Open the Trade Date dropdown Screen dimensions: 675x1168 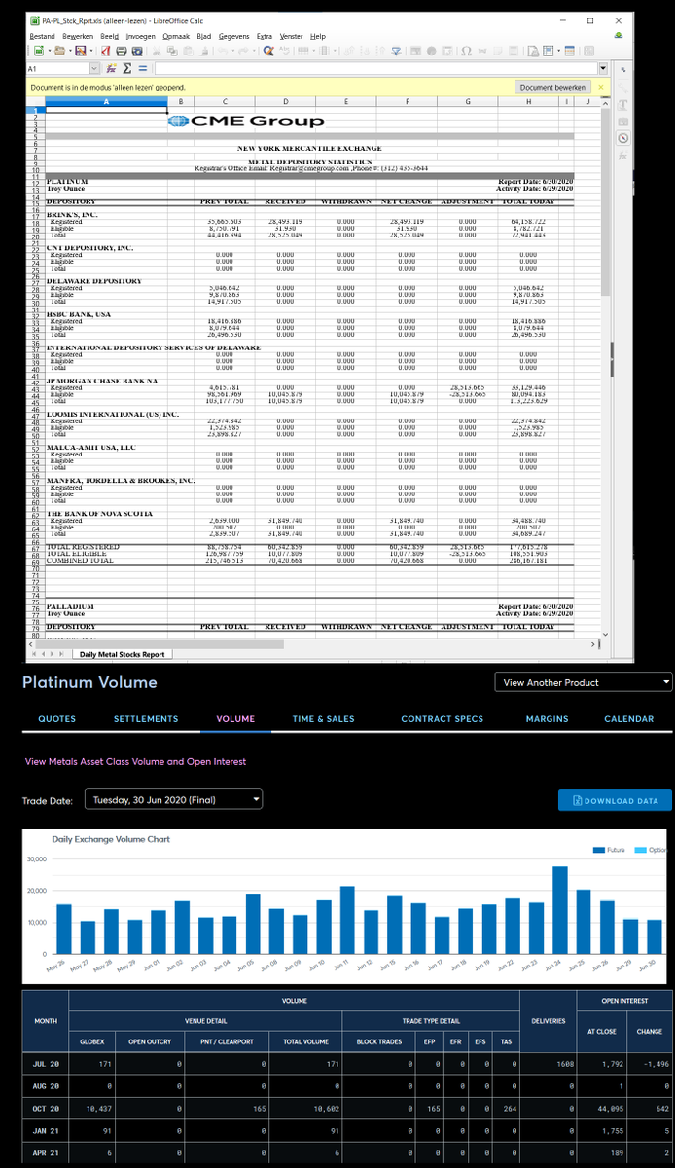173,799
